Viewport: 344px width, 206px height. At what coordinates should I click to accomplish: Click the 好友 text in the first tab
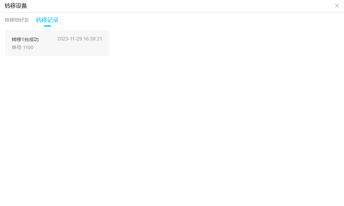24,20
